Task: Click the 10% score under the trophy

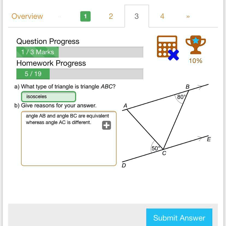Action: click(x=196, y=61)
